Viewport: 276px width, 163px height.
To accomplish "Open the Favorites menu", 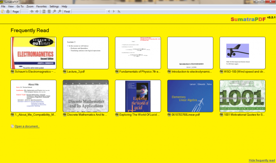I will (42, 6).
